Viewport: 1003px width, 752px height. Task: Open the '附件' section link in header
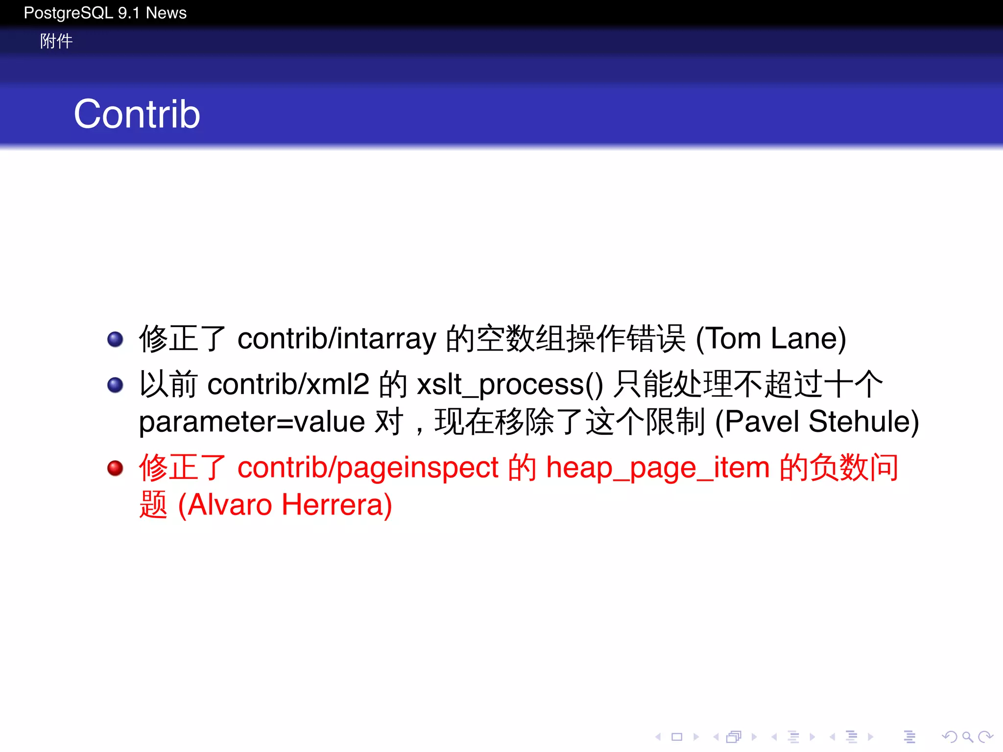[x=56, y=41]
